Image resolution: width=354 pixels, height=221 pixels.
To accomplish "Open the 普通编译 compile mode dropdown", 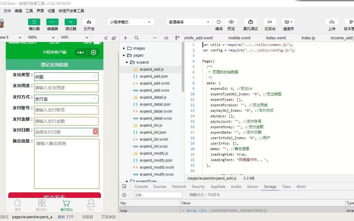I will (x=189, y=22).
